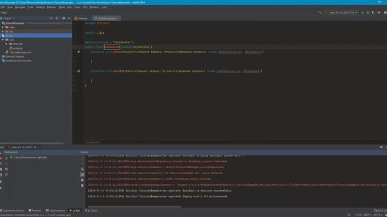Expand the .idea folder

2,27
